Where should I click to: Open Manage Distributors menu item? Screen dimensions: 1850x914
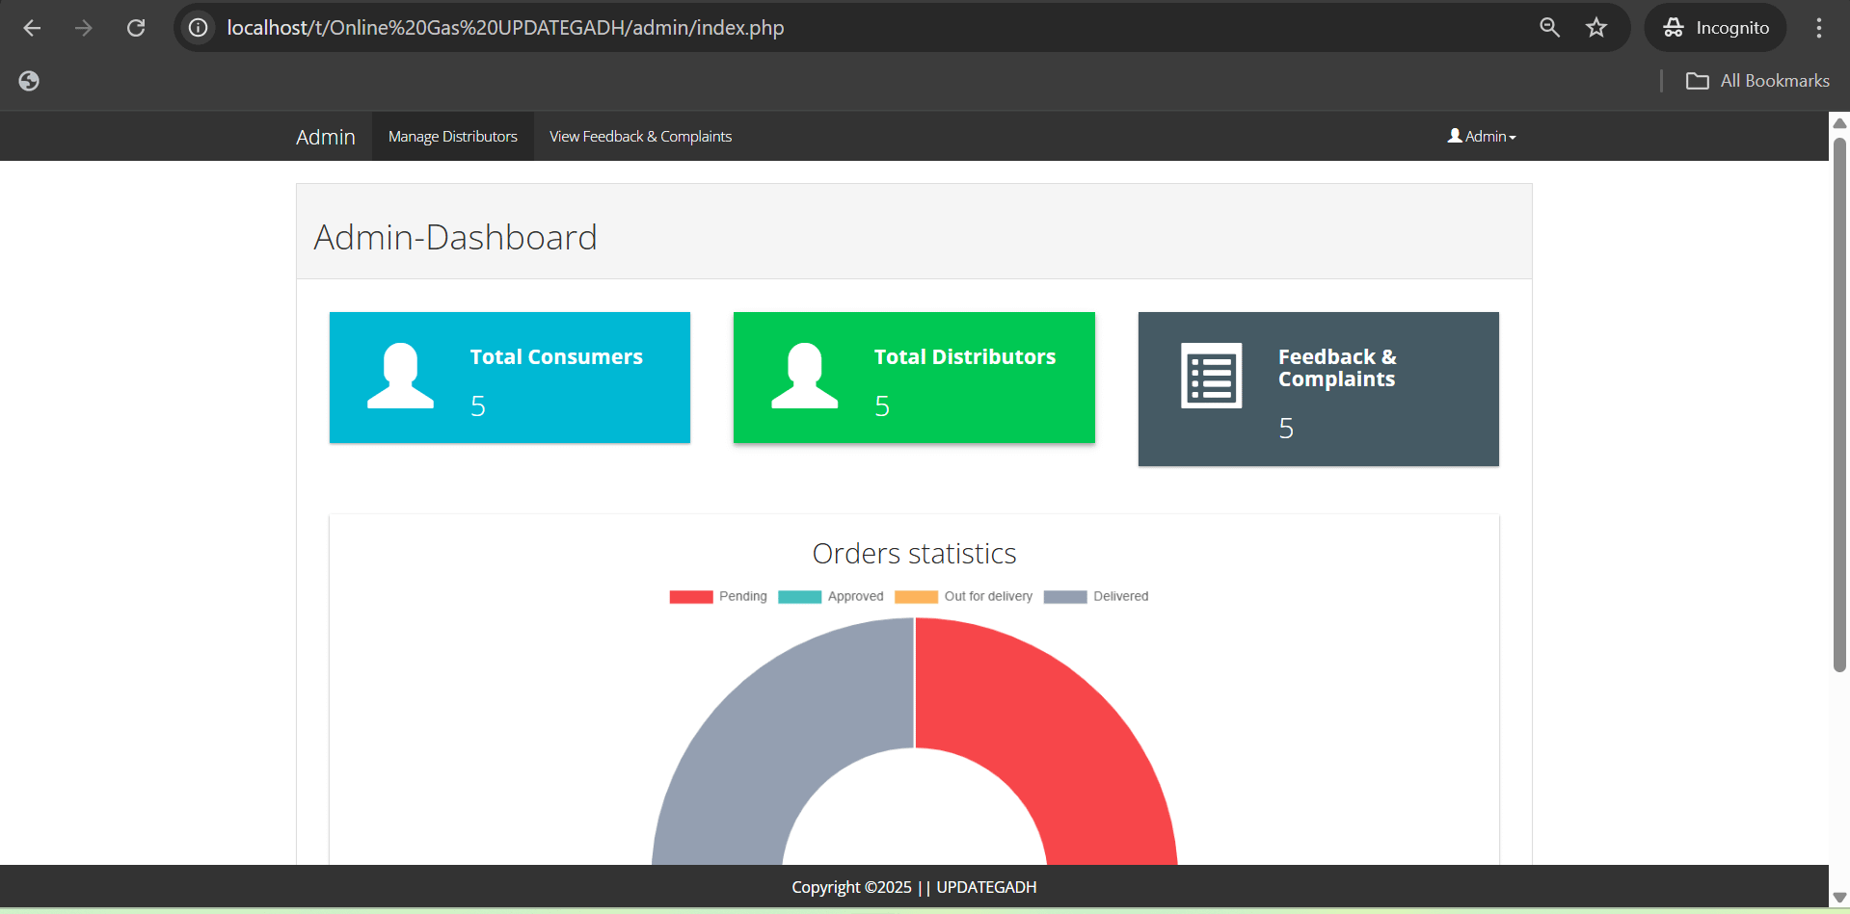(x=452, y=137)
